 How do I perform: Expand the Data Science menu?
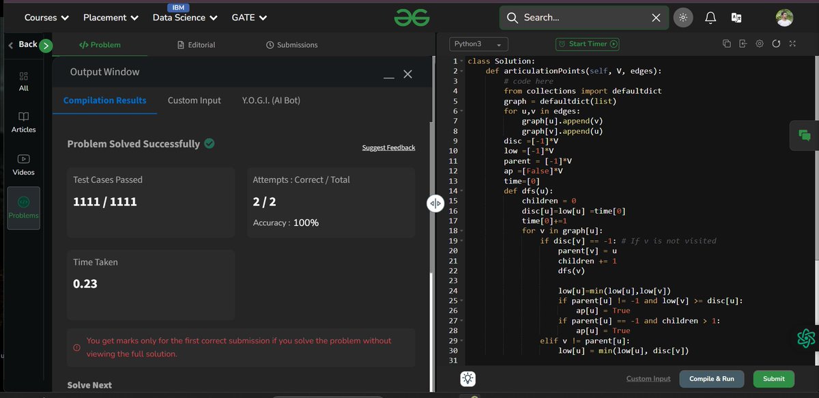pos(185,18)
